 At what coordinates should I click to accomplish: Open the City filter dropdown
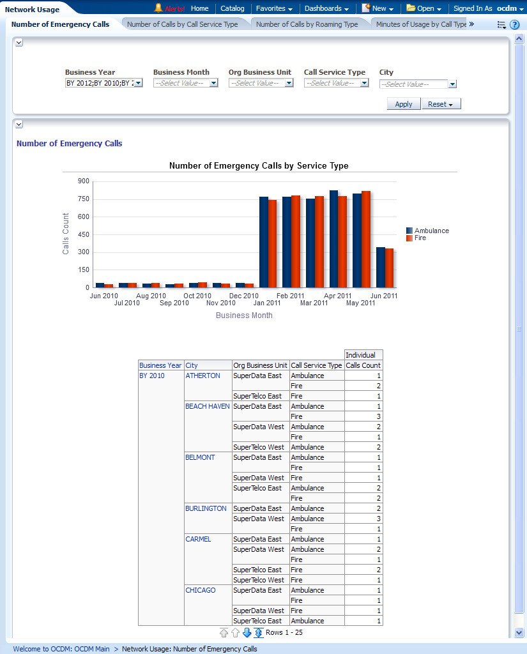452,84
